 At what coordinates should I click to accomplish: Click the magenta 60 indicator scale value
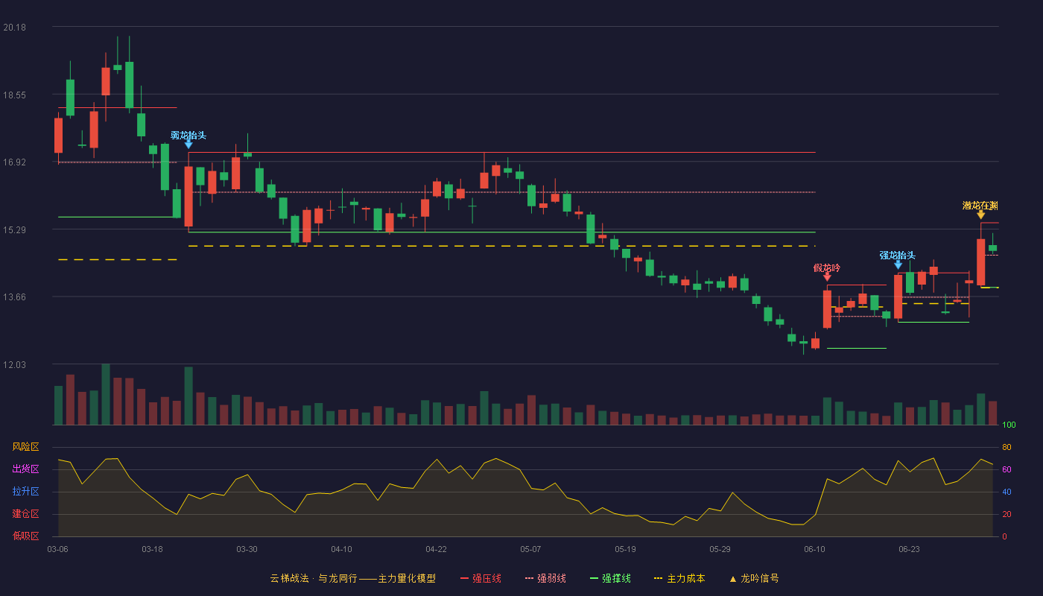coord(1006,469)
